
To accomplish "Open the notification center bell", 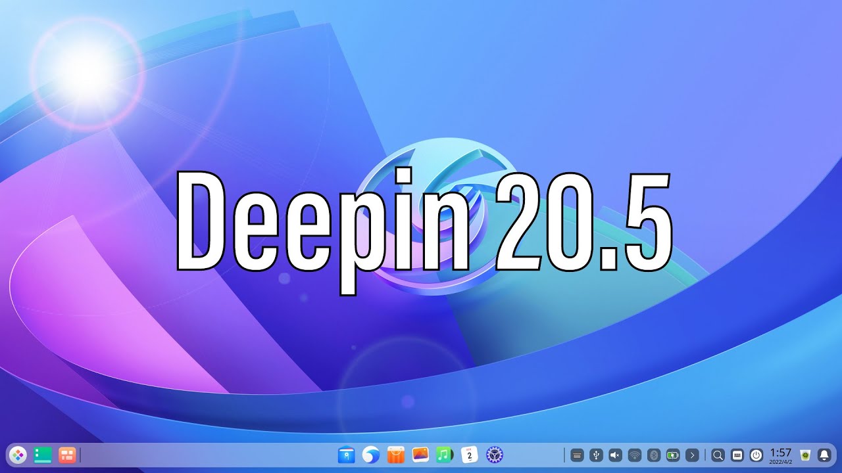I will click(824, 455).
